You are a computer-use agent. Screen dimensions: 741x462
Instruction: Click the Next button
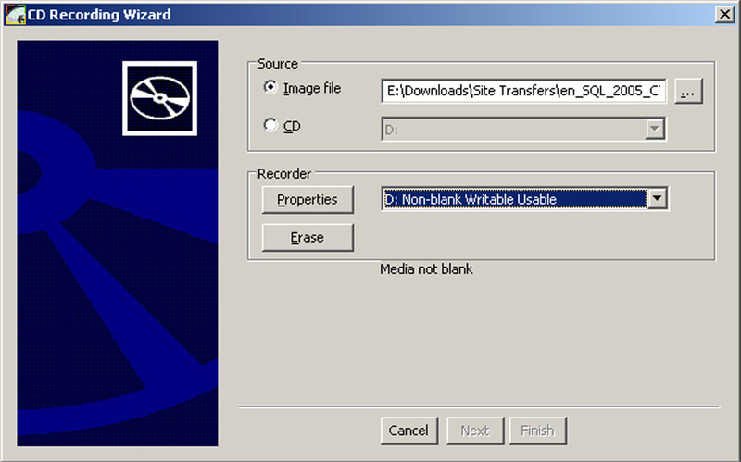[475, 431]
